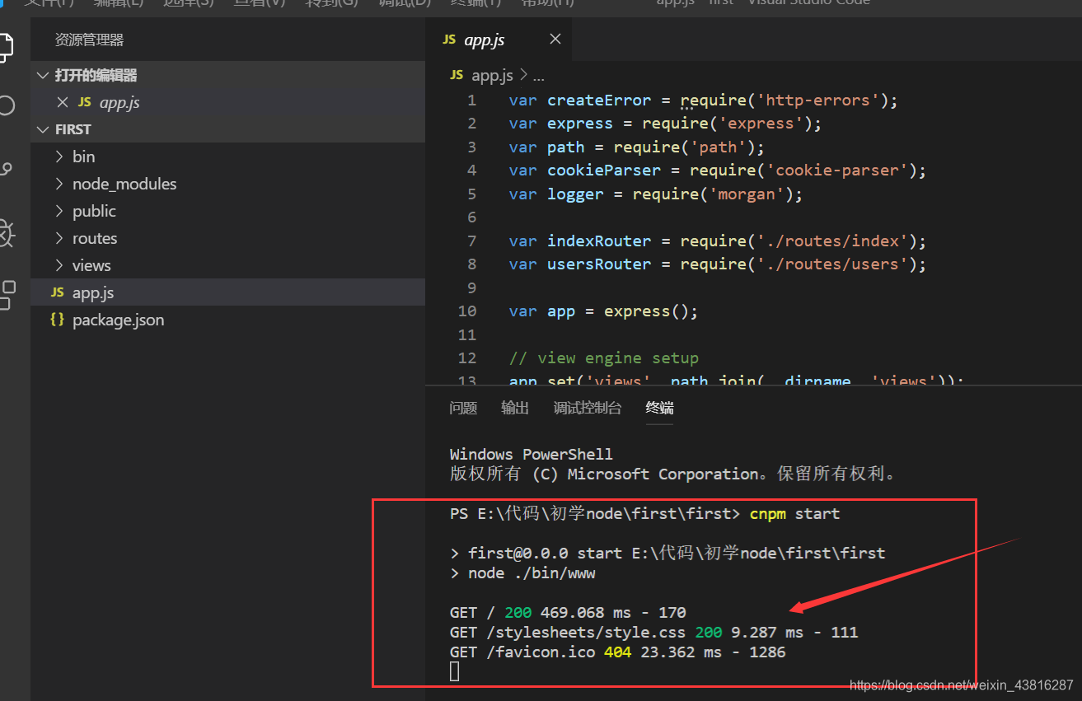The width and height of the screenshot is (1082, 701).
Task: Click the 'GET / 200' terminal log line
Action: point(568,613)
